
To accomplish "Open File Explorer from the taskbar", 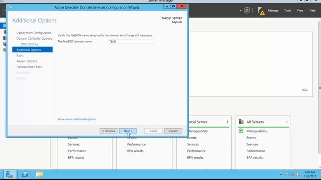I will click(40, 174).
